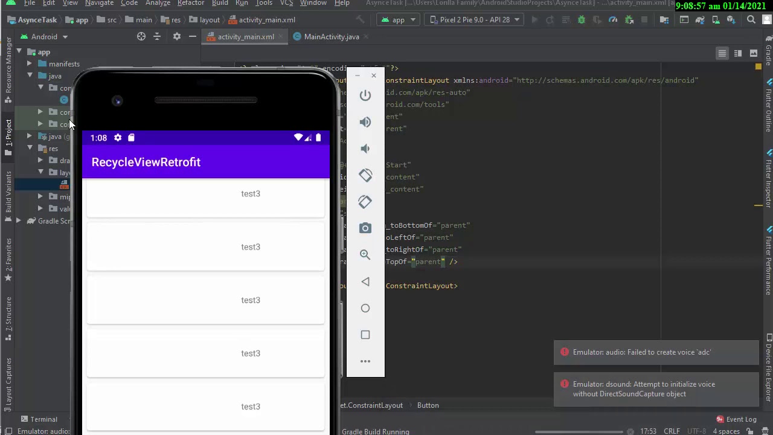Click the 17:53 cursor position indicator
The width and height of the screenshot is (773, 435).
(648, 431)
